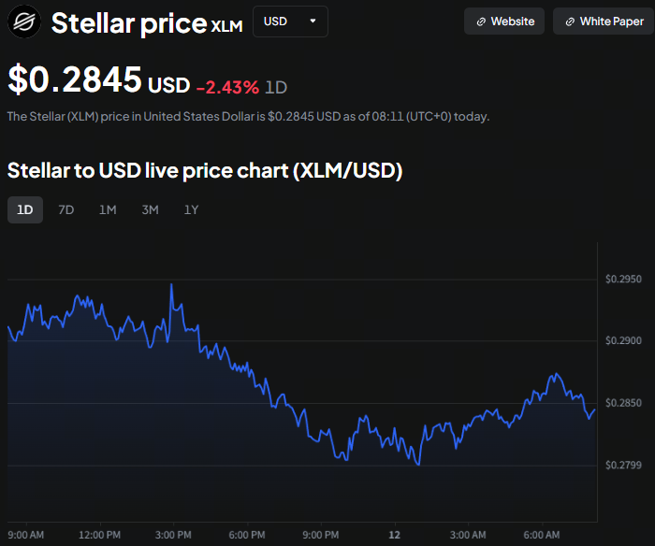Select the 1D chart range tab
The height and width of the screenshot is (546, 655).
tap(25, 209)
